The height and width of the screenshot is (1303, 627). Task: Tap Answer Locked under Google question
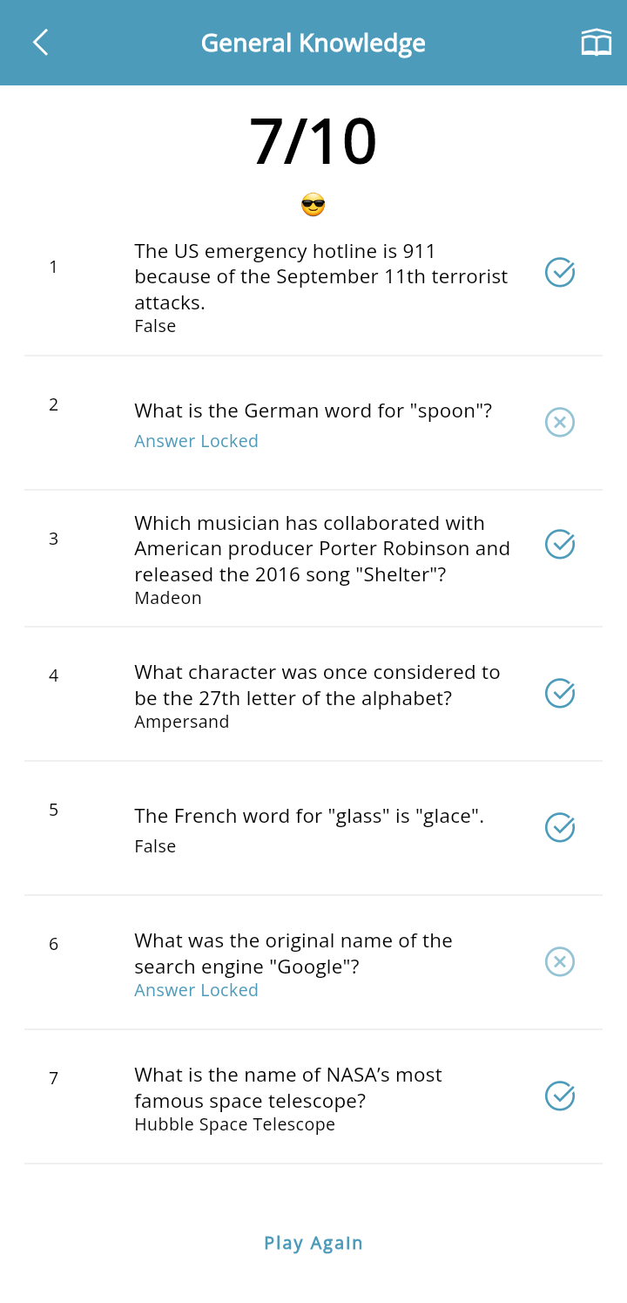click(196, 990)
